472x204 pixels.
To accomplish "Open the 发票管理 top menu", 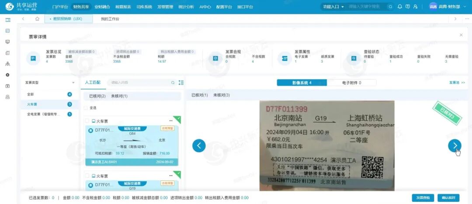I will pyautogui.click(x=165, y=7).
